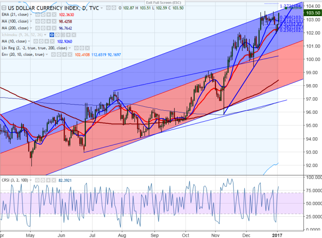Image resolution: width=322 pixels, height=238 pixels.
Task: Remove EMA (21, close) with its X icon
Action: click(54, 14)
